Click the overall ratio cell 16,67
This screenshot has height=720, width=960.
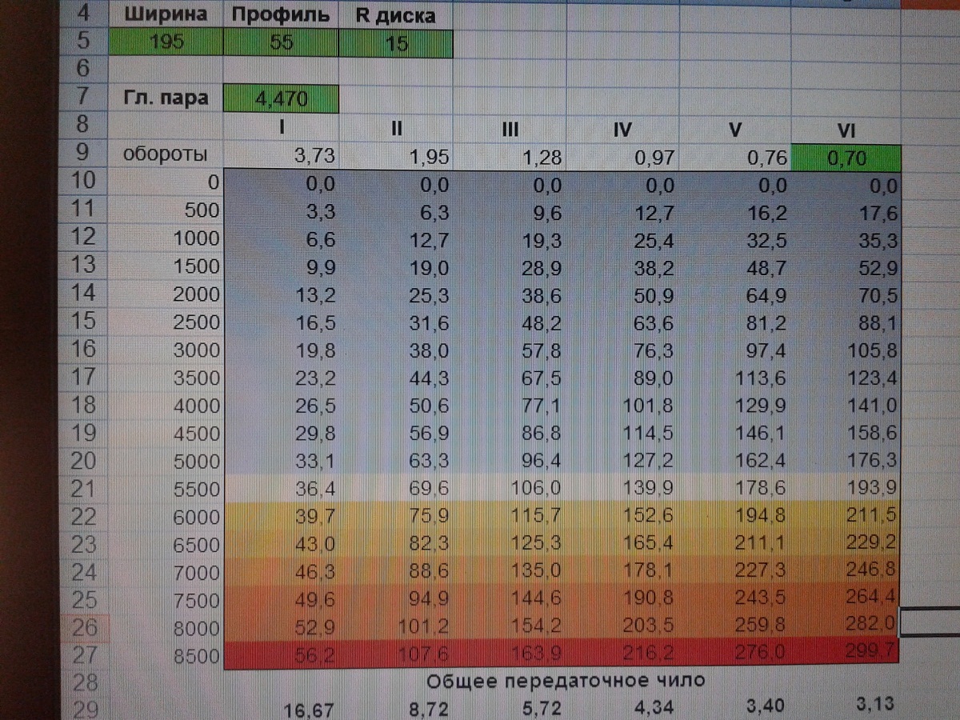(310, 707)
